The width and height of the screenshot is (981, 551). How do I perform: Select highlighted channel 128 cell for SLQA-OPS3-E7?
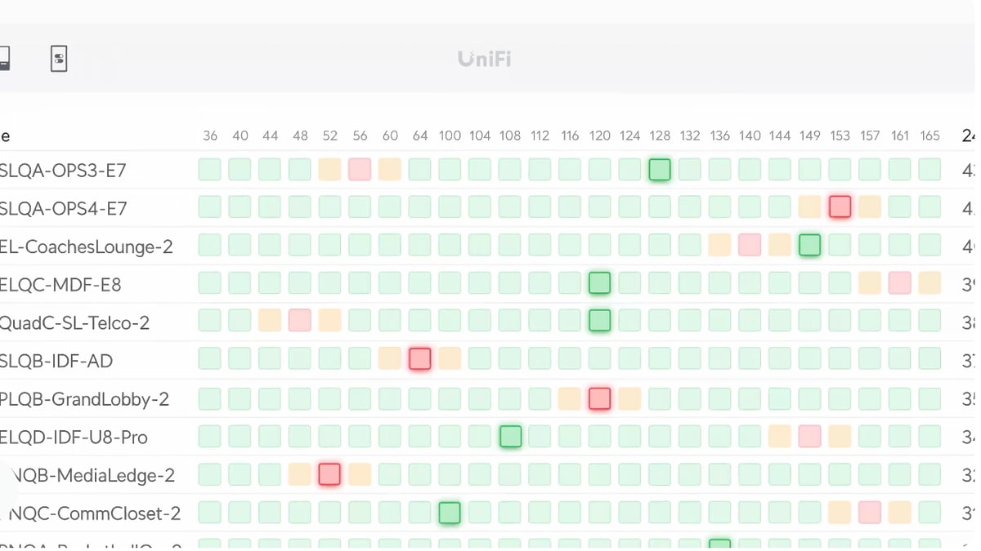[660, 170]
